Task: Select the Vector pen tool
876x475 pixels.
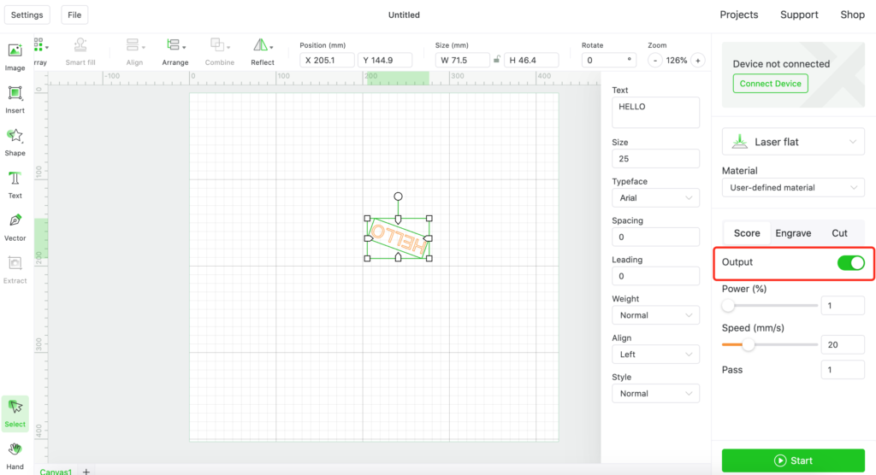Action: point(15,227)
